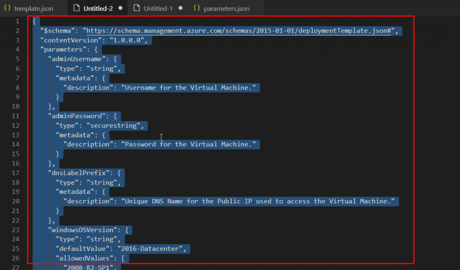Click the "adminPassword" key

(x=76, y=116)
